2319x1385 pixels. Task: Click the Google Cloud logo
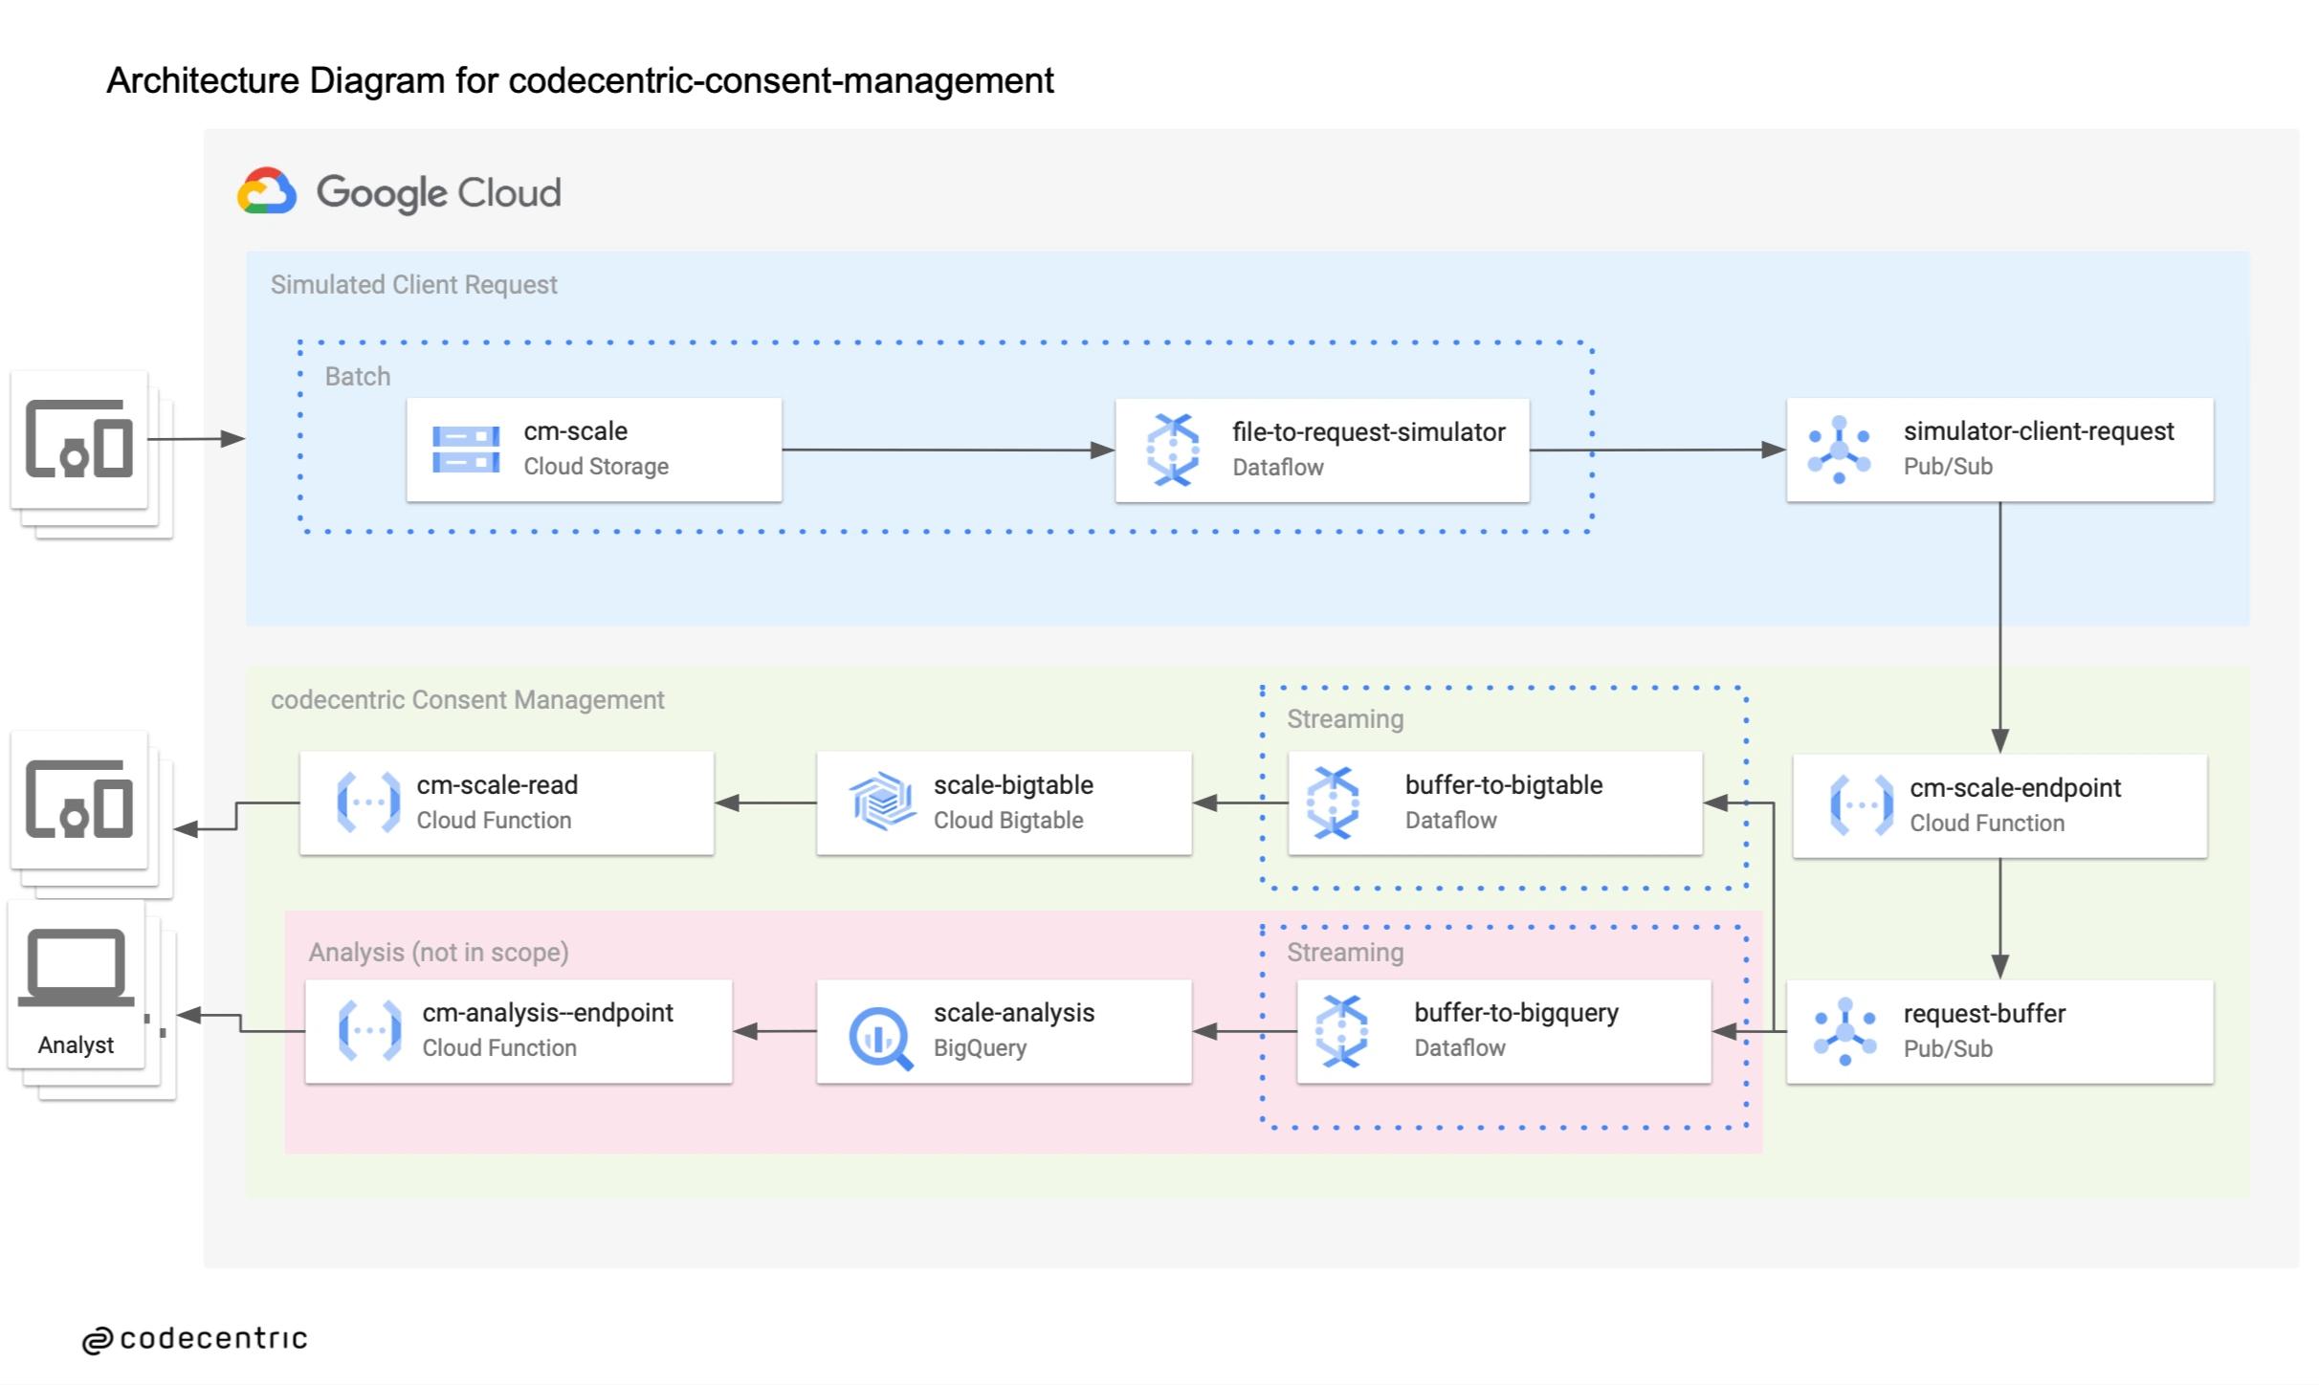coord(400,192)
